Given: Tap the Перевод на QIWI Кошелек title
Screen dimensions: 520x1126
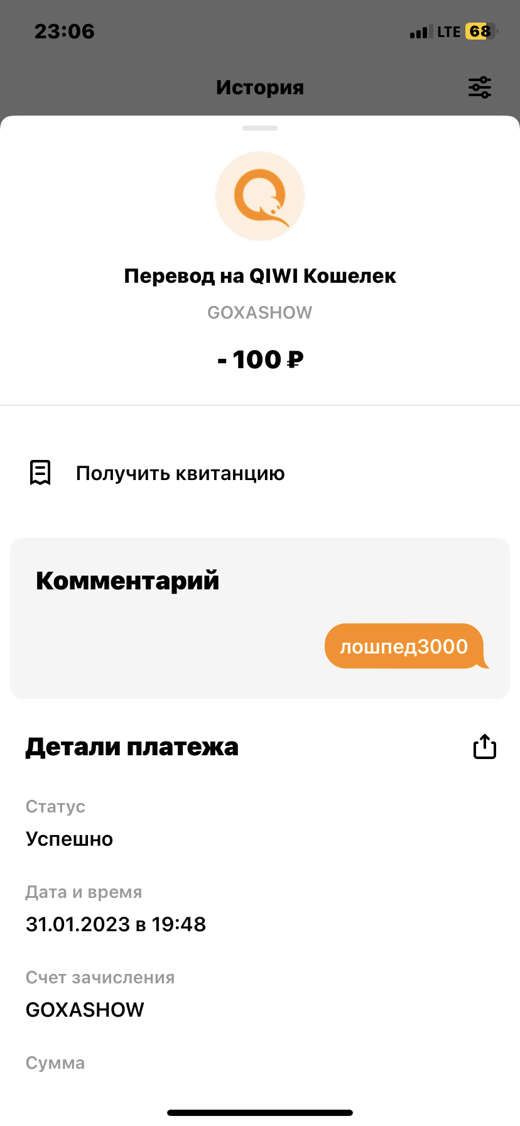Looking at the screenshot, I should click(x=260, y=276).
